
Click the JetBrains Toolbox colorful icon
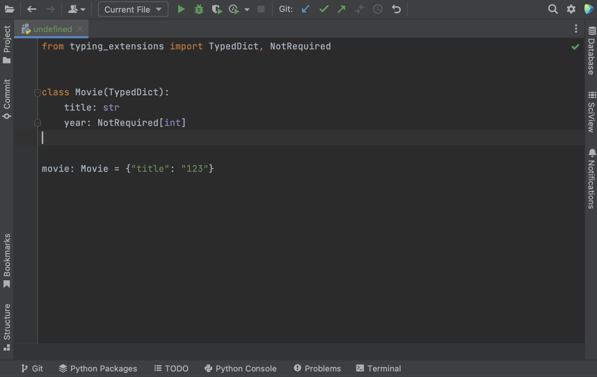tap(589, 9)
